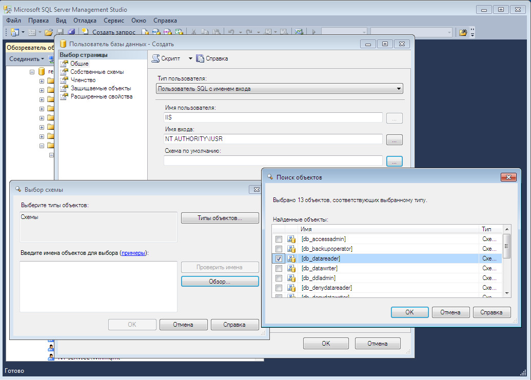Image resolution: width=531 pixels, height=380 pixels.
Task: Click the rightmost folder icon on the toolbar
Action: click(x=463, y=32)
